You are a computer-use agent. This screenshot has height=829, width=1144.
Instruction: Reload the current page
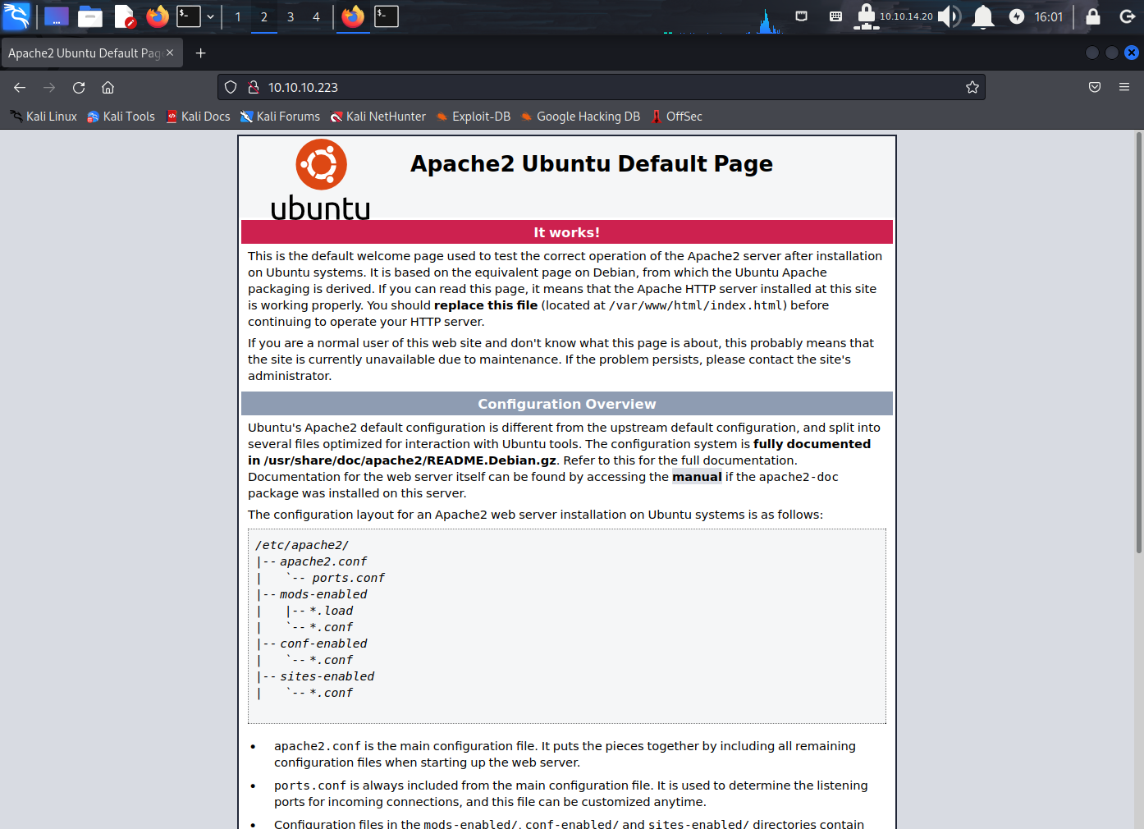pos(79,87)
